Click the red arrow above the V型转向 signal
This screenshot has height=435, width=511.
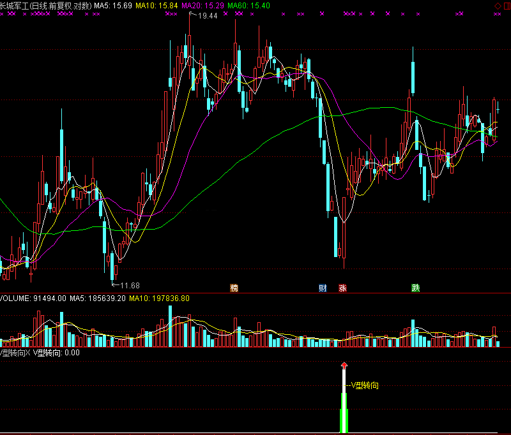point(344,365)
